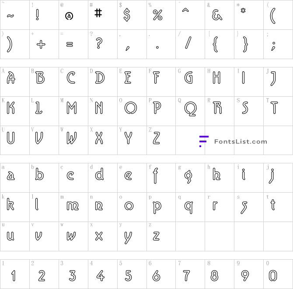This screenshot has width=293, height=289.
Task: Click the dollar sign glyph
Action: (127, 15)
